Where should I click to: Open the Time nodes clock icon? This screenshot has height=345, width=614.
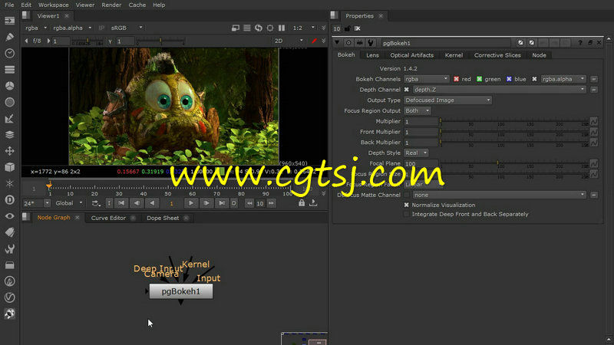9,53
